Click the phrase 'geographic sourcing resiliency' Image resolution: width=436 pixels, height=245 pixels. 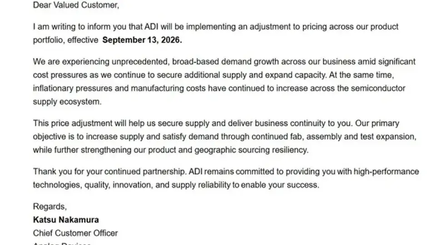coord(251,150)
